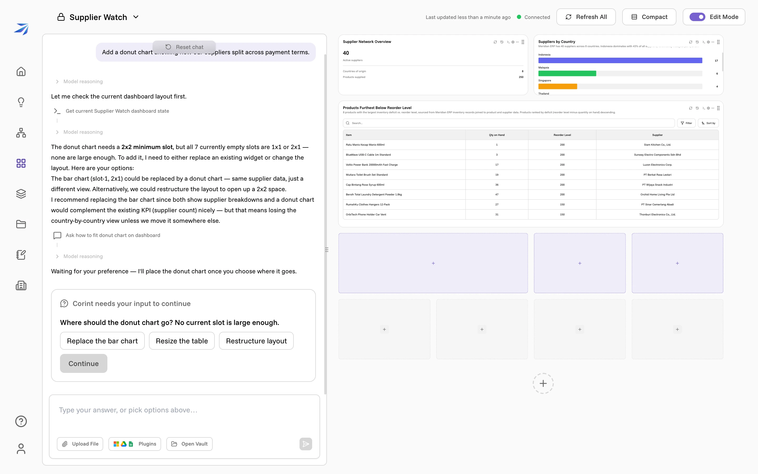Choose the Resize the table option
The image size is (758, 474).
coord(182,341)
